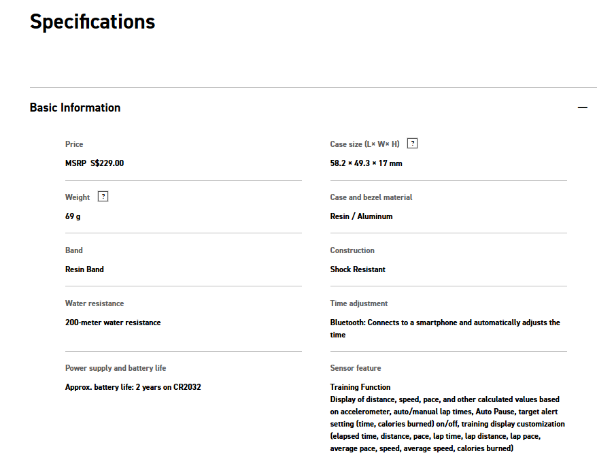
Task: Click the Sensor feature label
Action: pos(356,368)
